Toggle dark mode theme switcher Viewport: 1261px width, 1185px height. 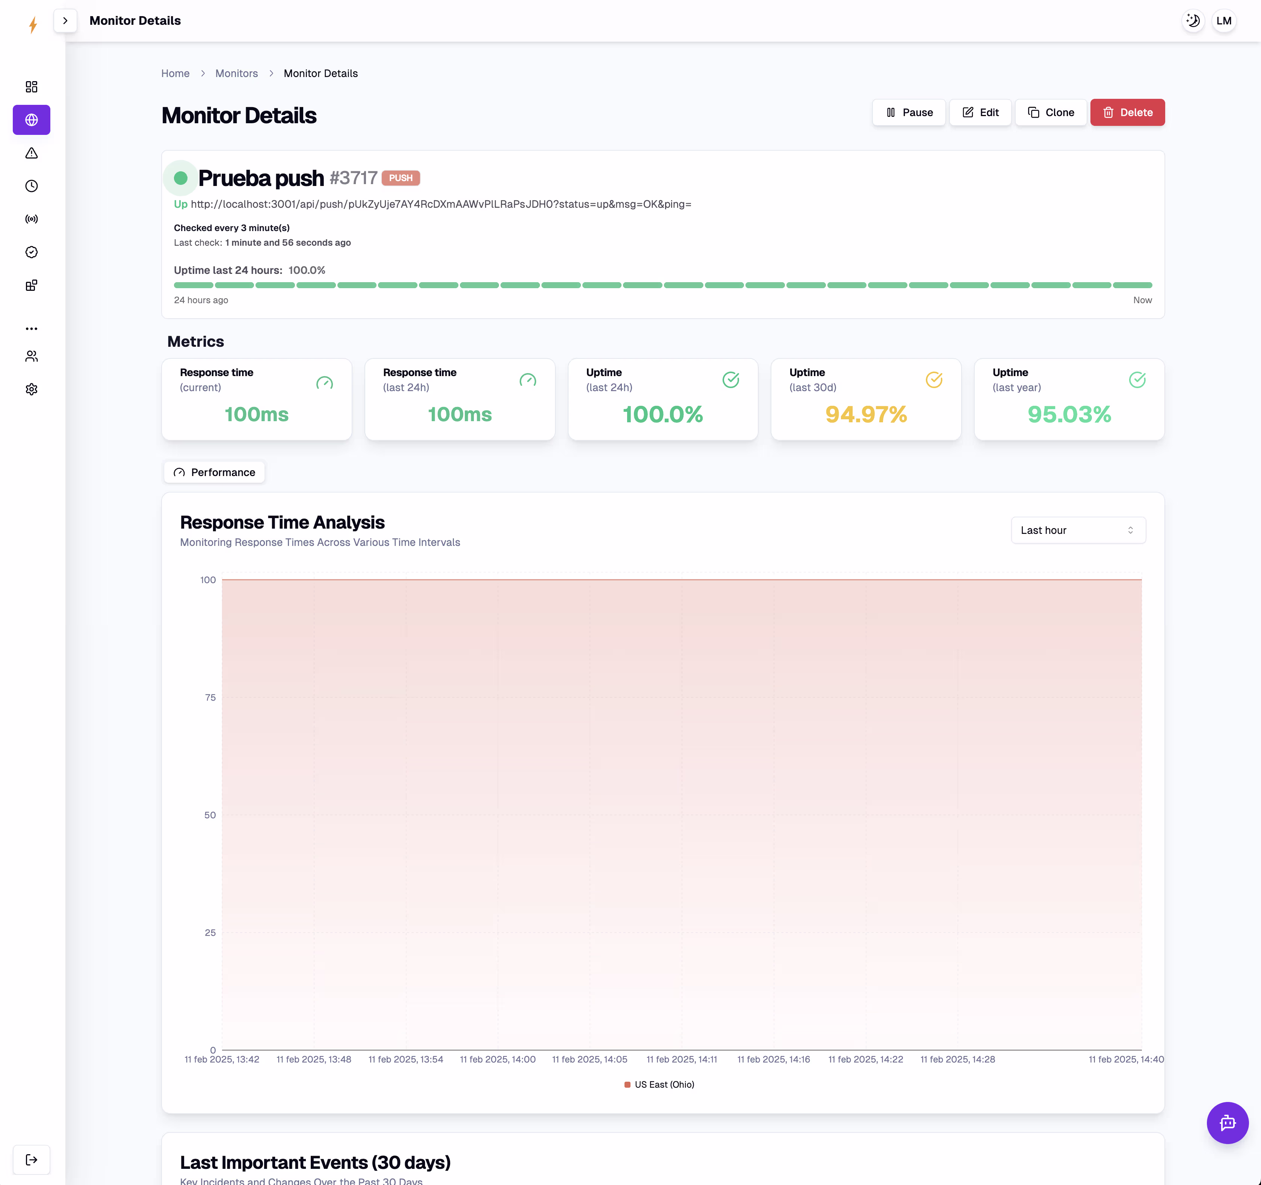pos(1193,20)
